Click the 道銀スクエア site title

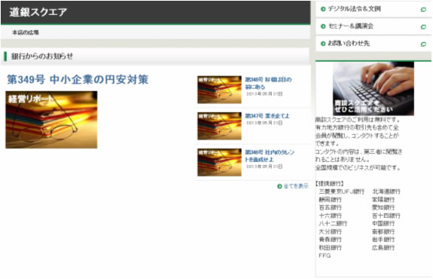pyautogui.click(x=38, y=12)
